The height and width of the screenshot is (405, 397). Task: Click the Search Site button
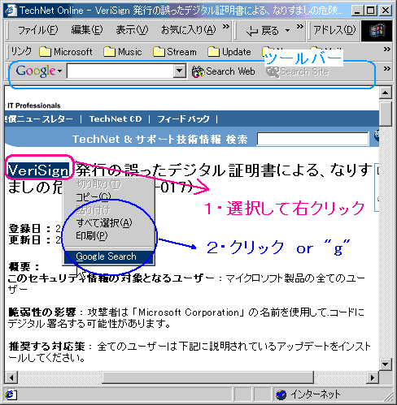click(x=298, y=71)
